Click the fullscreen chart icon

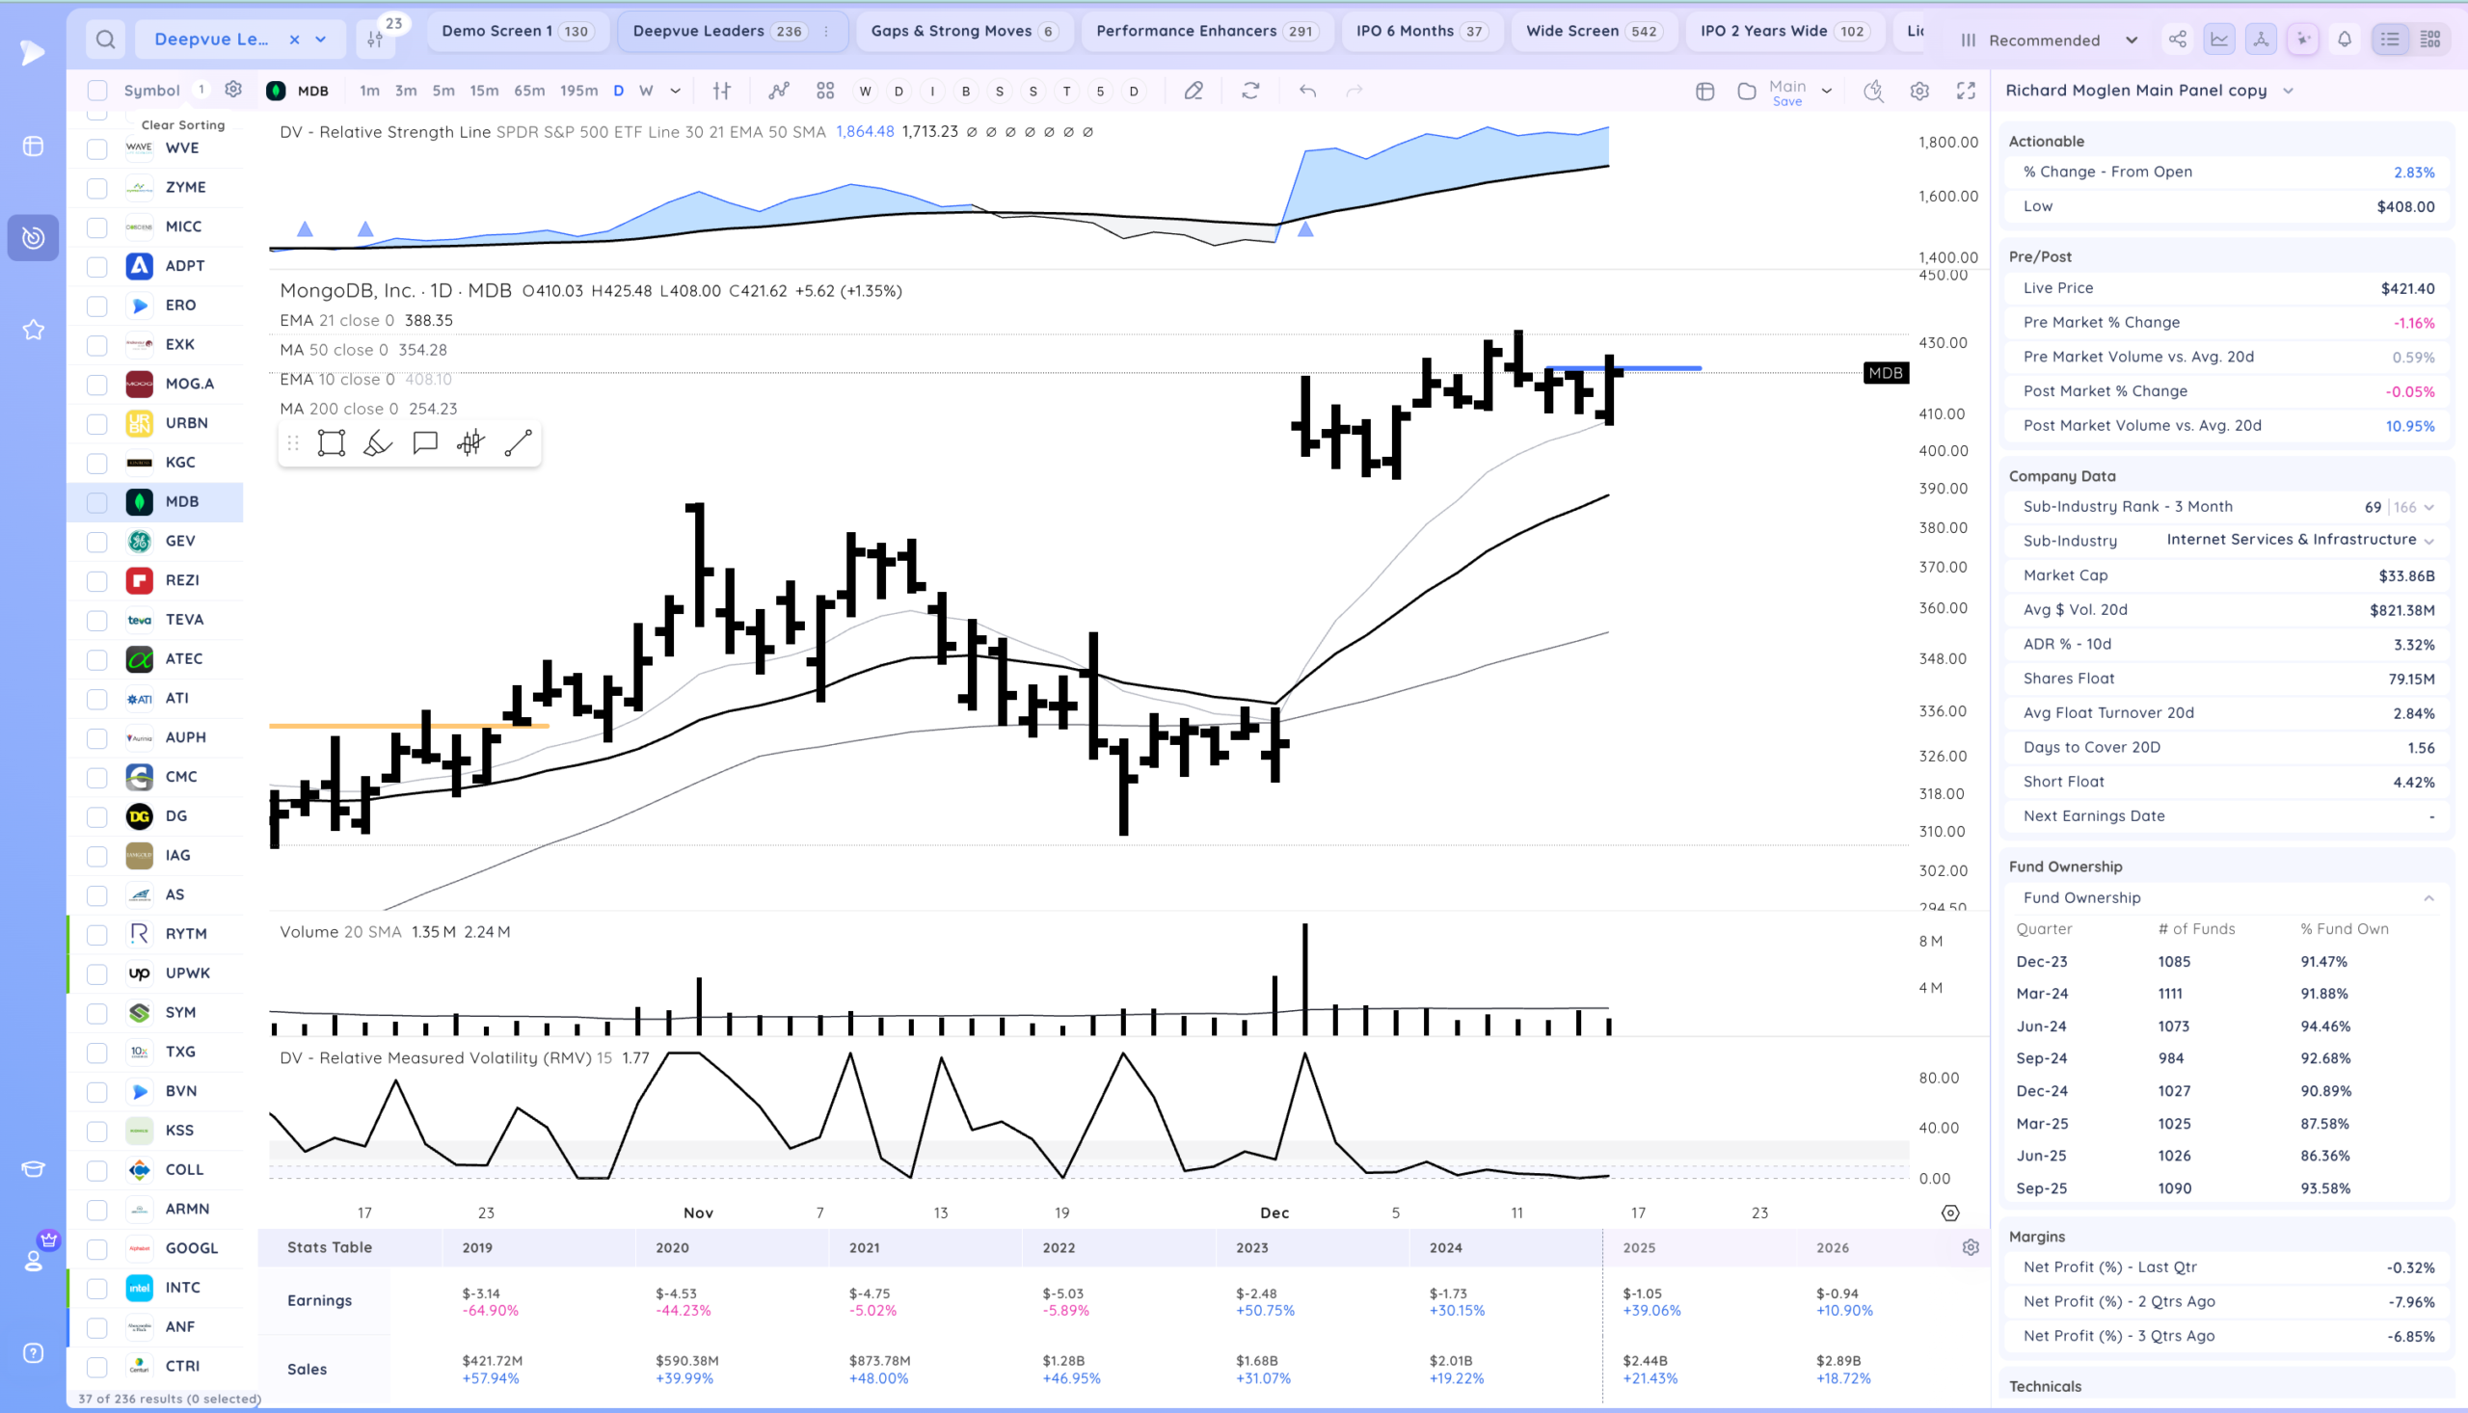click(x=1966, y=92)
